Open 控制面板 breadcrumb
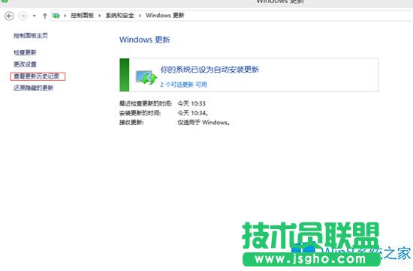413x271 pixels. pyautogui.click(x=82, y=16)
